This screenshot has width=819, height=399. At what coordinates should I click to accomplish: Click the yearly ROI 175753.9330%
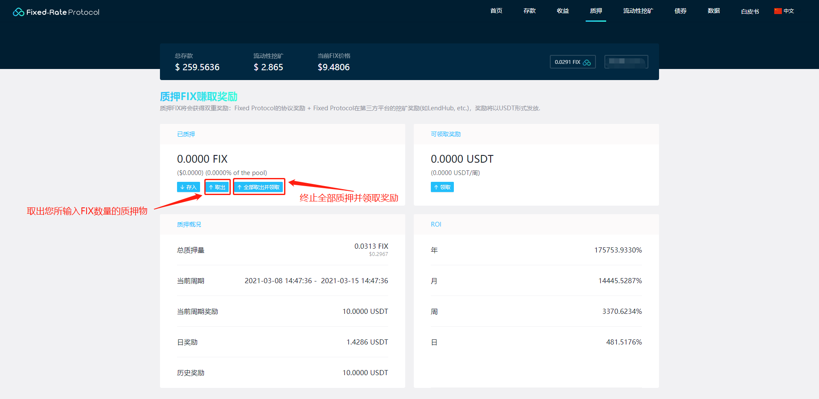[618, 250]
